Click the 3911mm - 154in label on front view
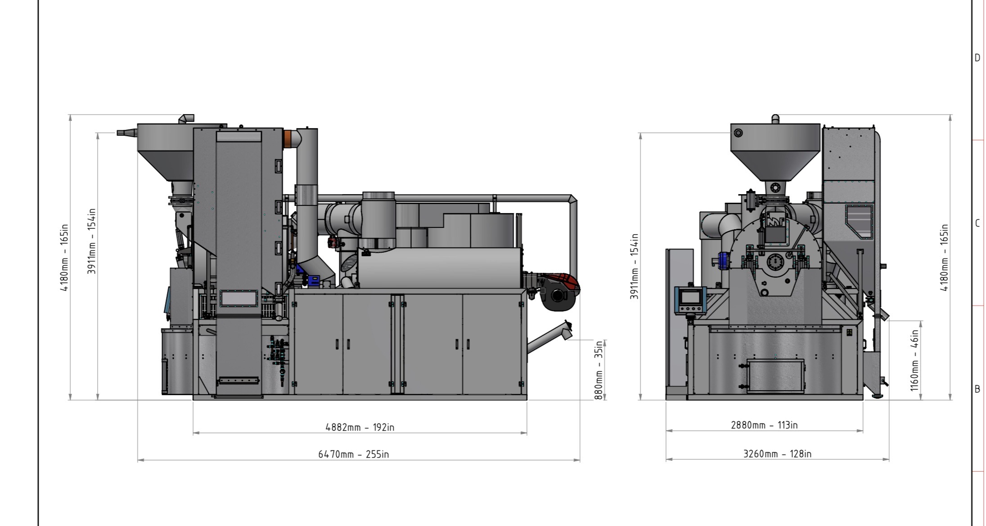 (634, 266)
